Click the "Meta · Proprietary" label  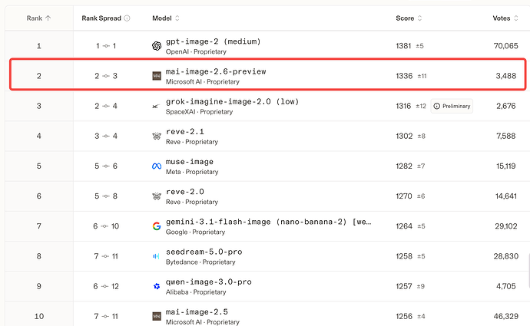[x=192, y=172]
